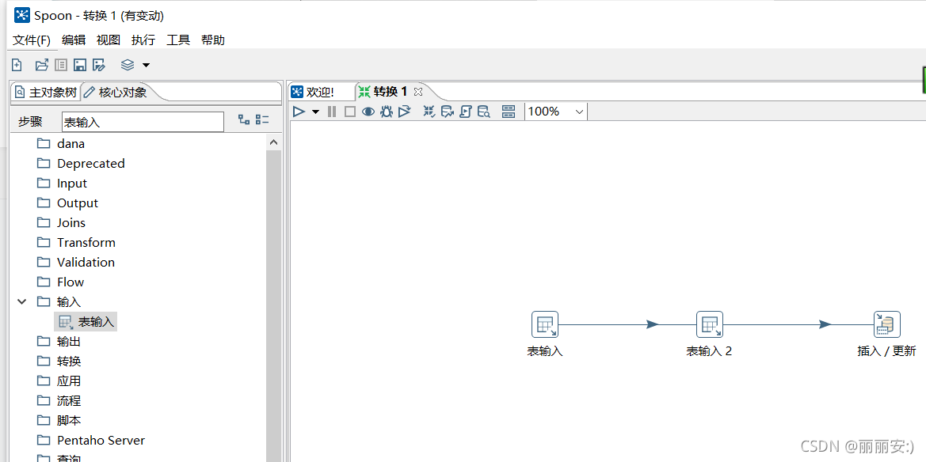
Task: Open the 编辑 menu
Action: pyautogui.click(x=74, y=40)
